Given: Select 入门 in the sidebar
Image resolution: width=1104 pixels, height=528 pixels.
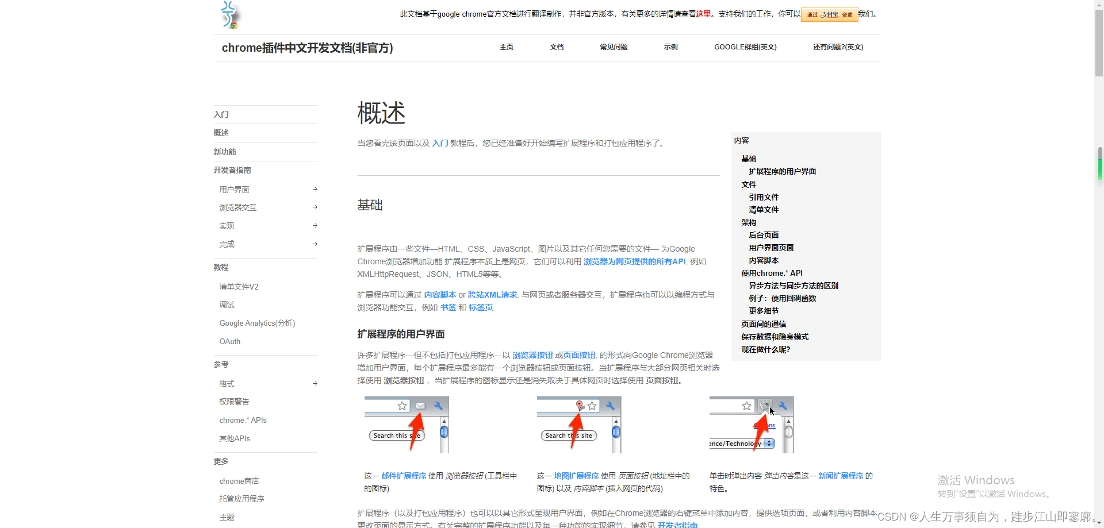Looking at the screenshot, I should coord(221,114).
